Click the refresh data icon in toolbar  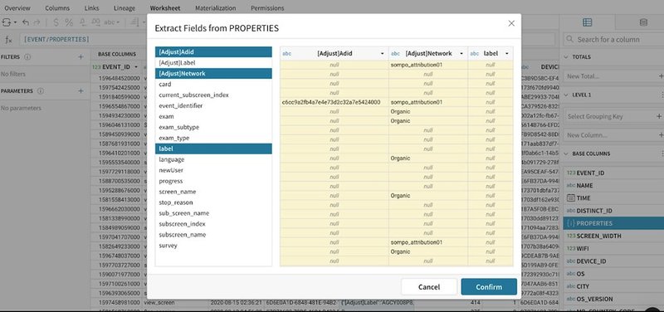point(7,22)
